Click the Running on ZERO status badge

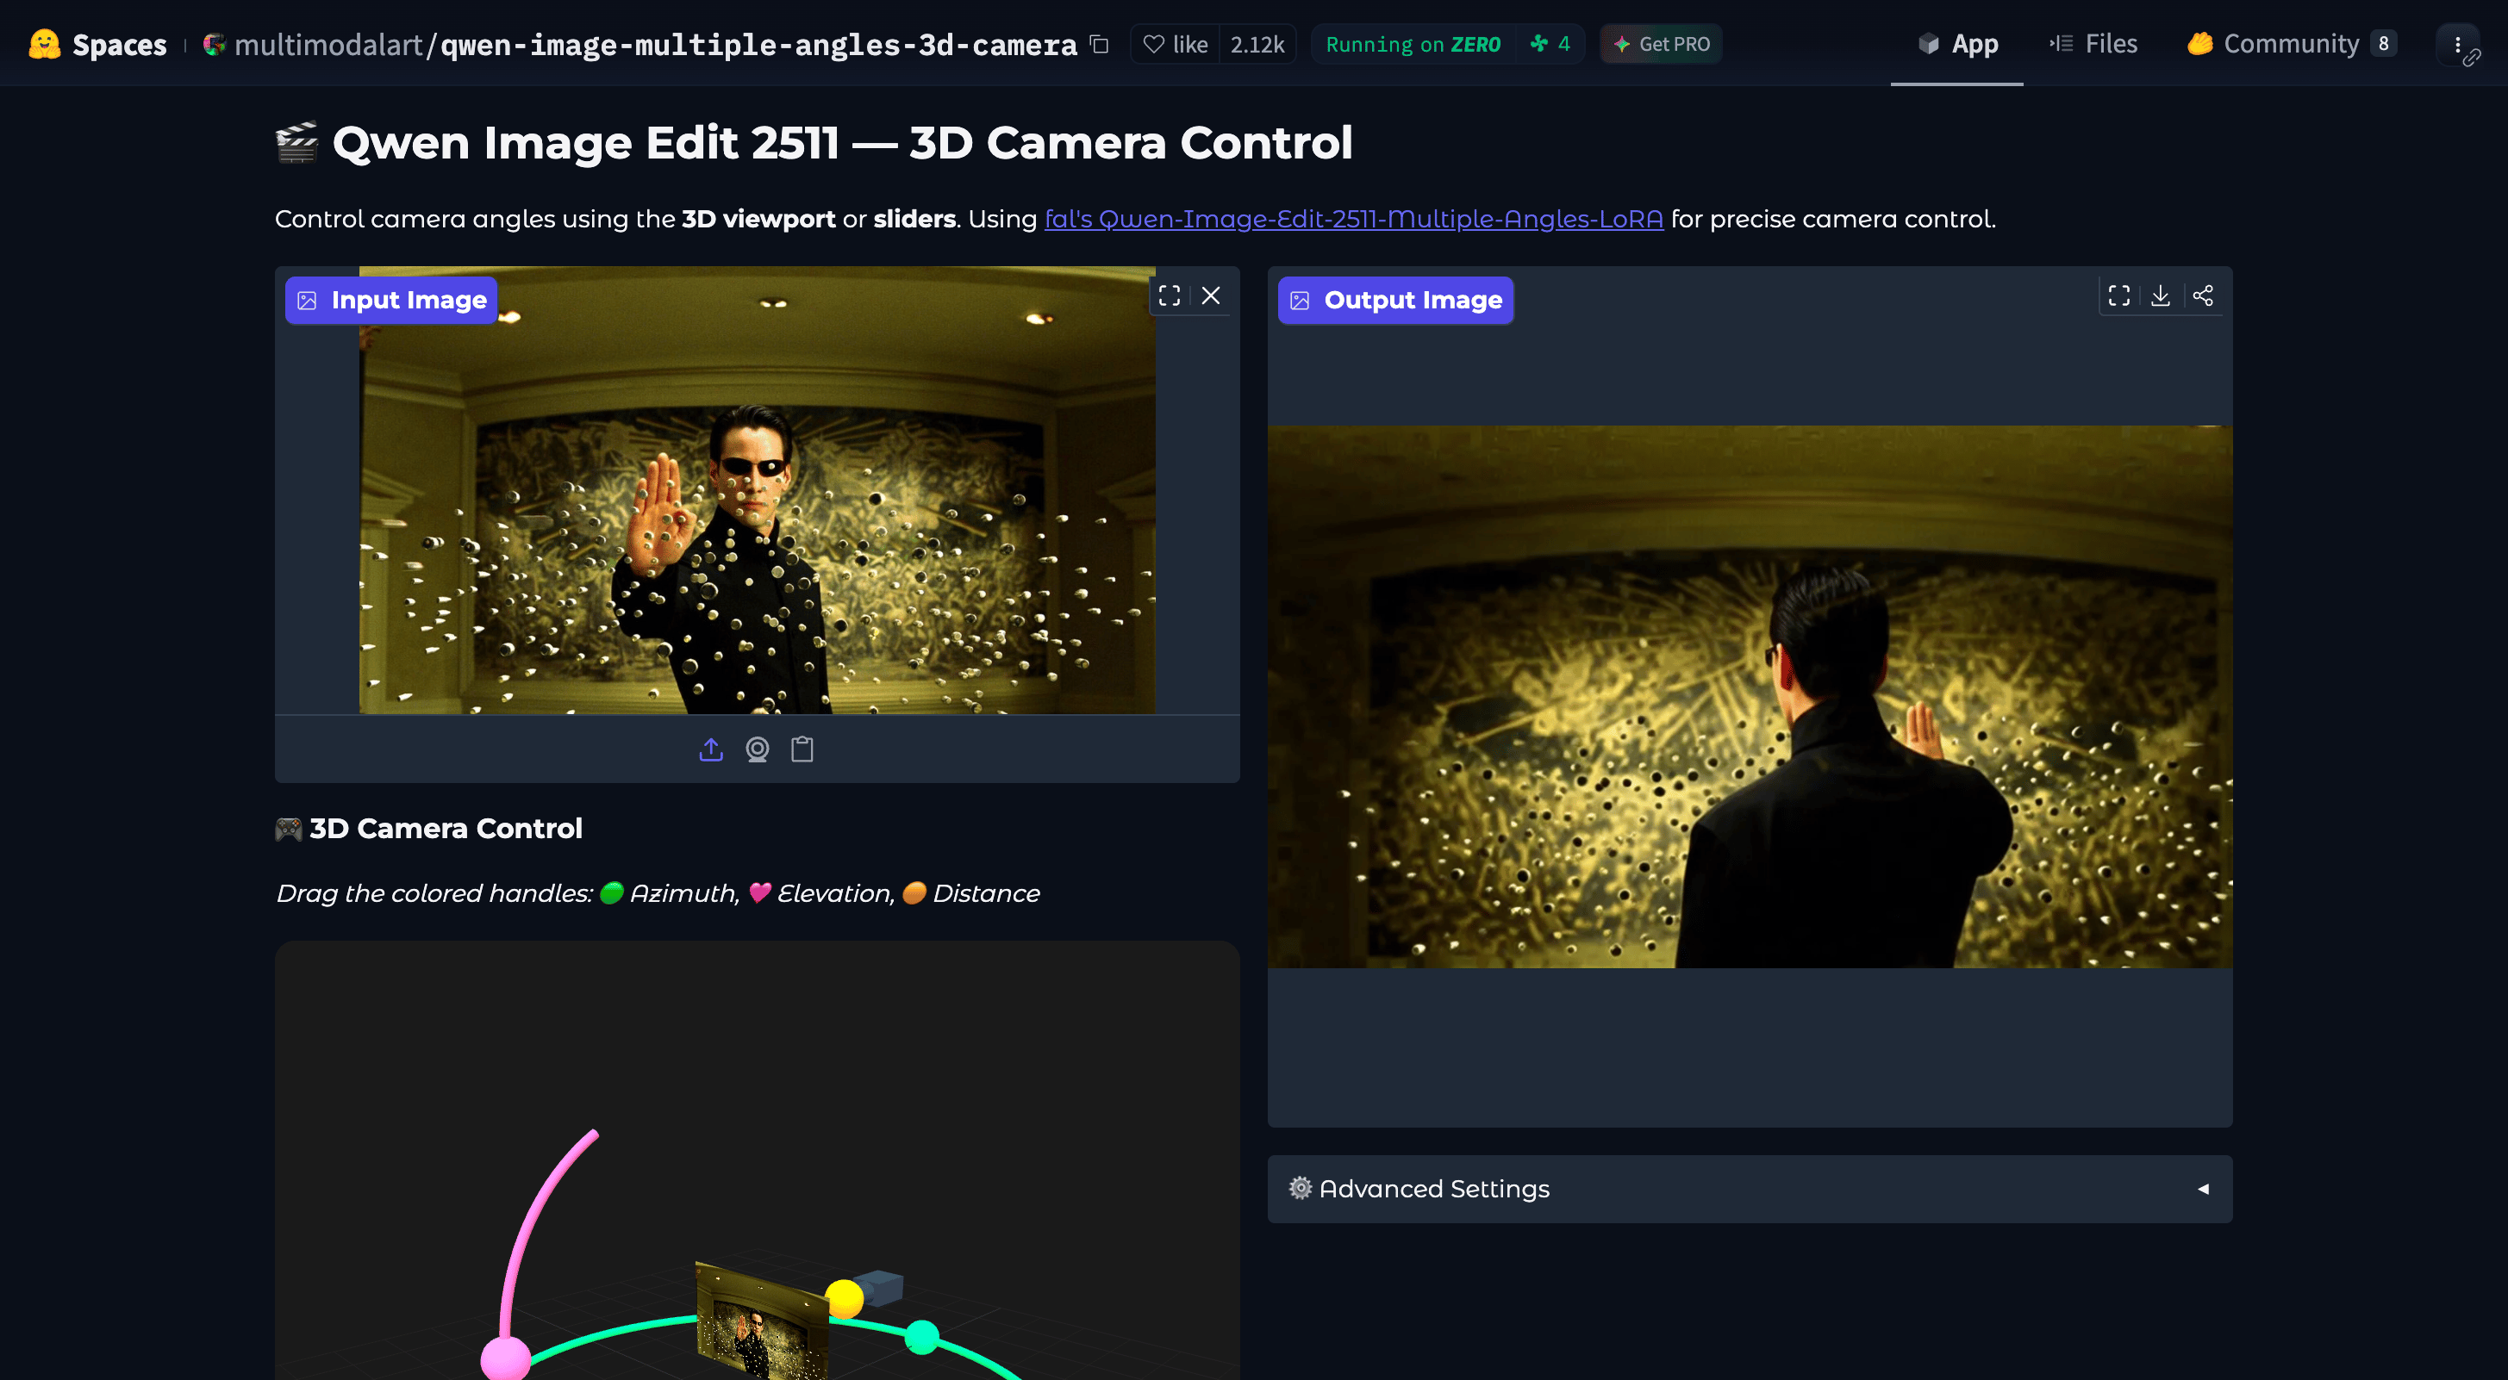[x=1413, y=45]
